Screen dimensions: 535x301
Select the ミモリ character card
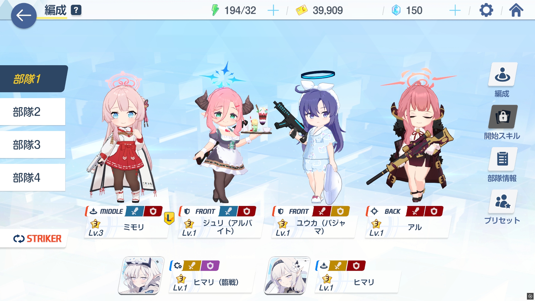[x=127, y=222]
